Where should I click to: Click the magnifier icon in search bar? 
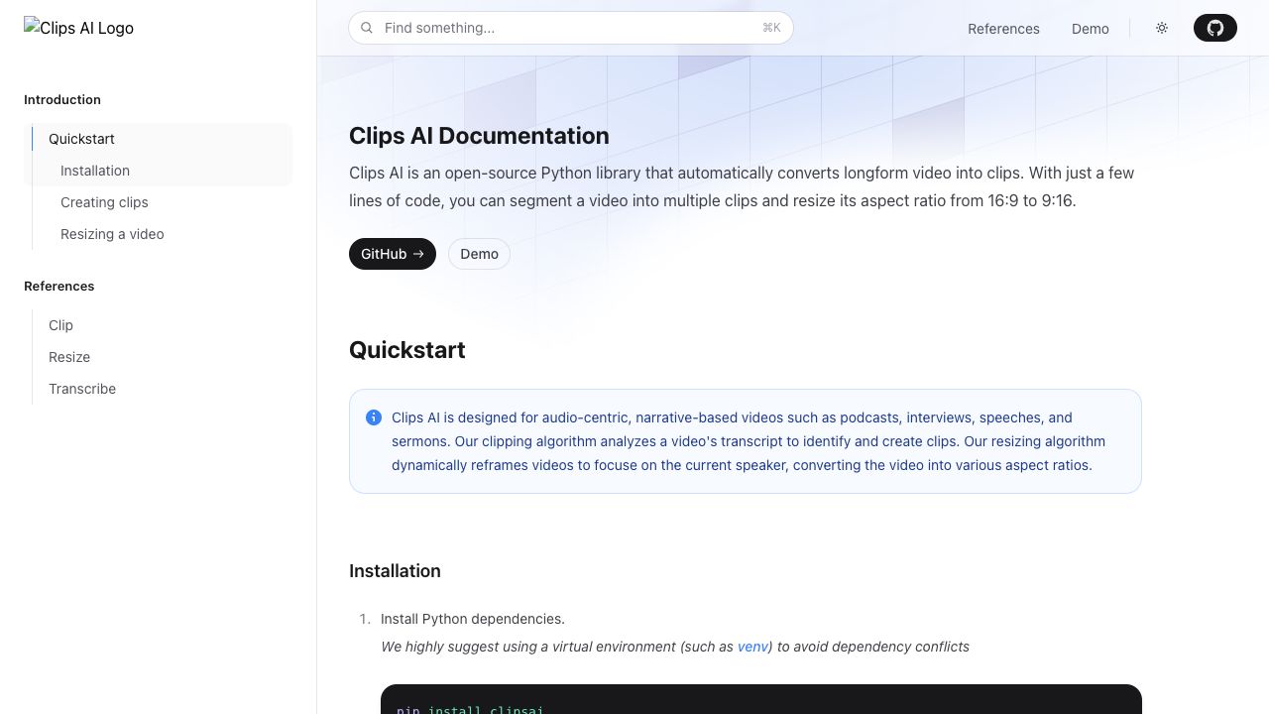[x=367, y=28]
